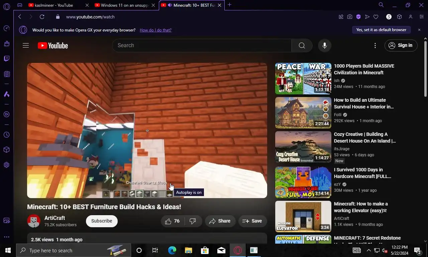Open the Pinboards toolbar icon
The image size is (428, 257).
pyautogui.click(x=341, y=17)
